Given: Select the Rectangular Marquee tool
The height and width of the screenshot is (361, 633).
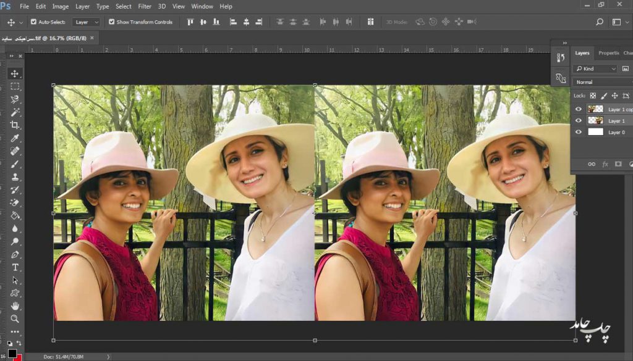Looking at the screenshot, I should pyautogui.click(x=15, y=86).
